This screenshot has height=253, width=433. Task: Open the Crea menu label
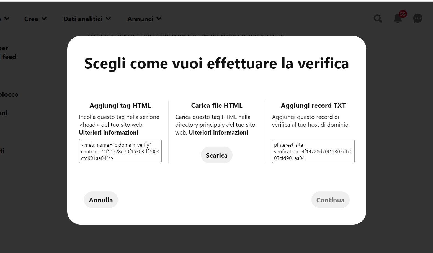coord(31,19)
